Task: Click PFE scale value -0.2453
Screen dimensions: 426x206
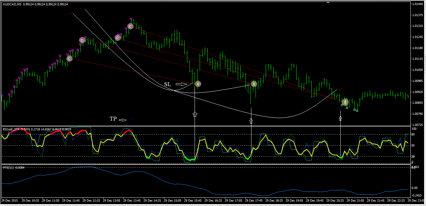Action: [416, 196]
